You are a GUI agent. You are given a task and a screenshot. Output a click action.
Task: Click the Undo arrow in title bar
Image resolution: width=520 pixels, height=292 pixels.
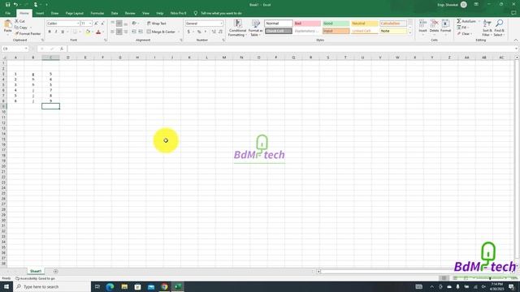coord(15,5)
